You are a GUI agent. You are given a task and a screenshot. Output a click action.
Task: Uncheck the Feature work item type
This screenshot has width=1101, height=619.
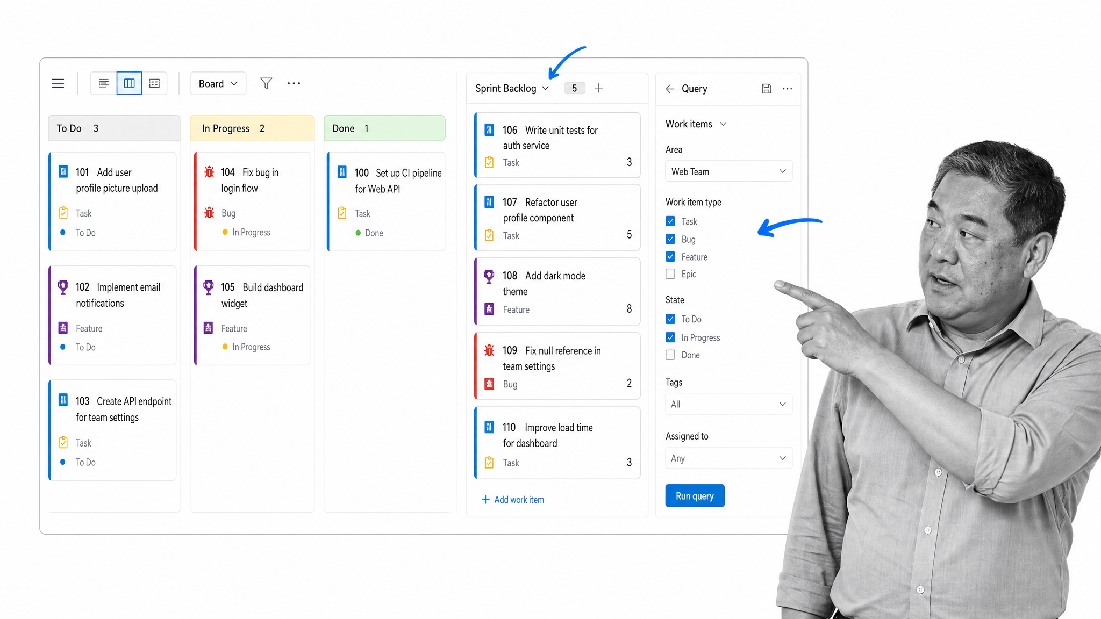(x=670, y=257)
